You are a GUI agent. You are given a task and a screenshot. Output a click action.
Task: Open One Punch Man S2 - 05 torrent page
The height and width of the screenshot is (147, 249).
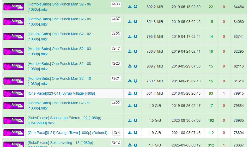(59, 22)
